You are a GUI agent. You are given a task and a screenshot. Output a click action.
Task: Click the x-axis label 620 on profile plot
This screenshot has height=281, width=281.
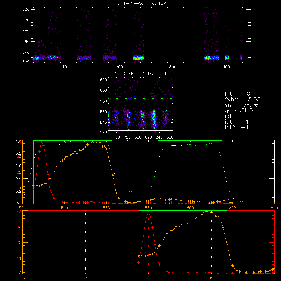pyautogui.click(x=232, y=208)
